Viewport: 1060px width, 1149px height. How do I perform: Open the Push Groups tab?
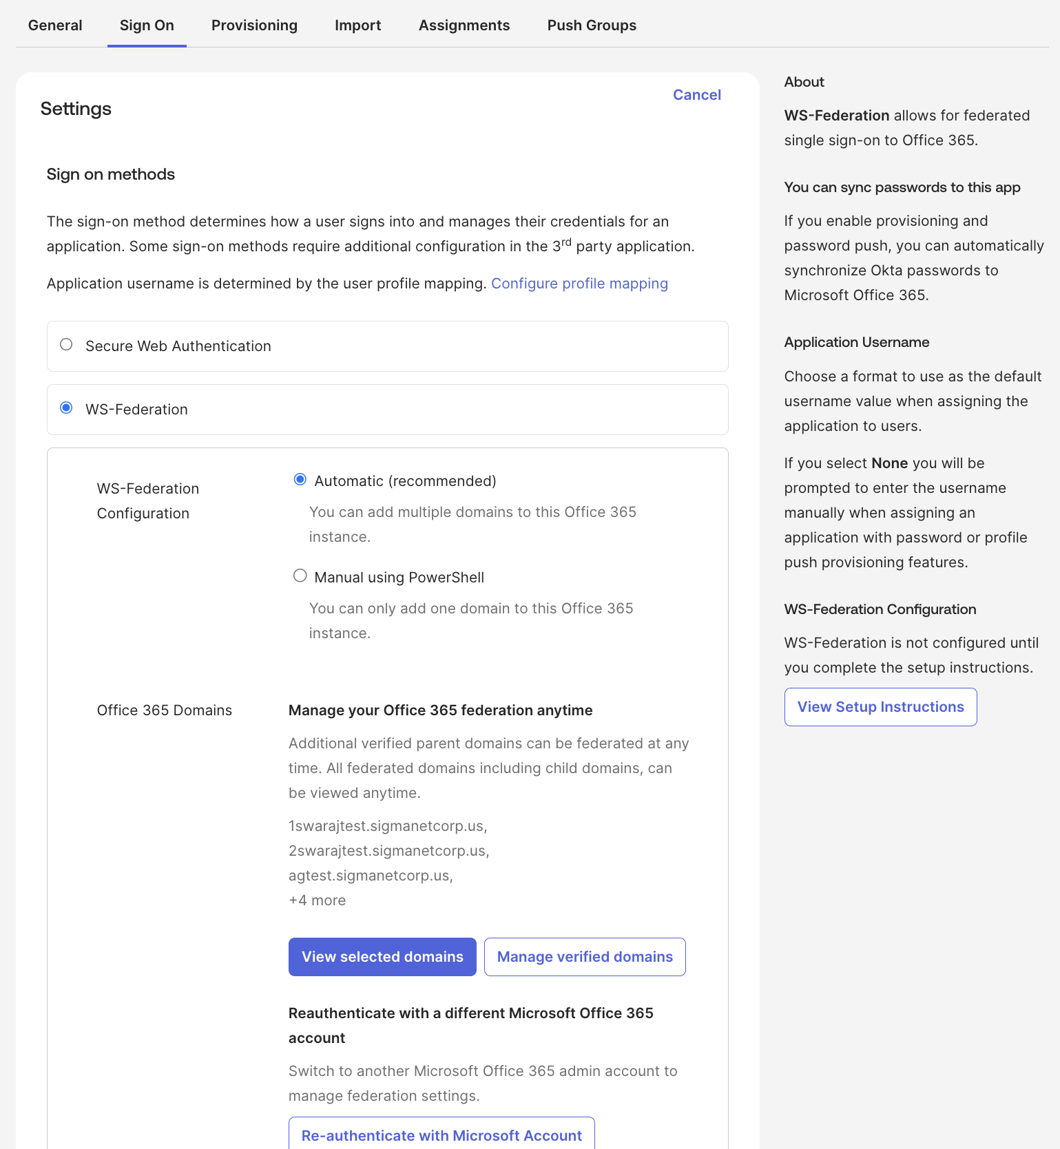click(592, 25)
